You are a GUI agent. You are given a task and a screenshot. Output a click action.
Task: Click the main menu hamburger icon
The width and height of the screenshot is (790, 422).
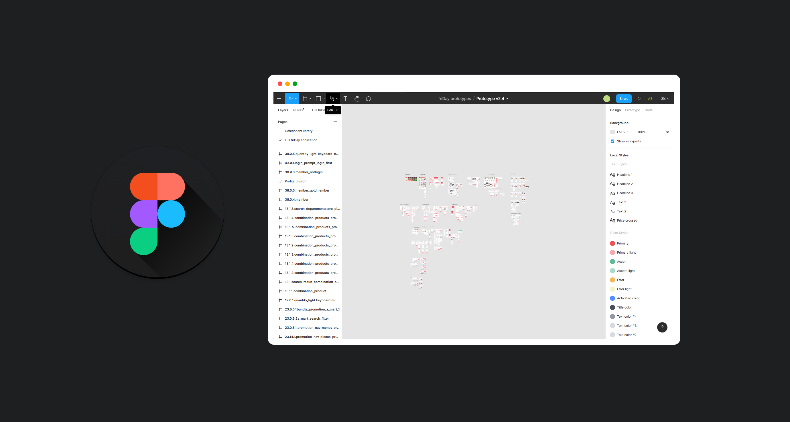pyautogui.click(x=280, y=99)
